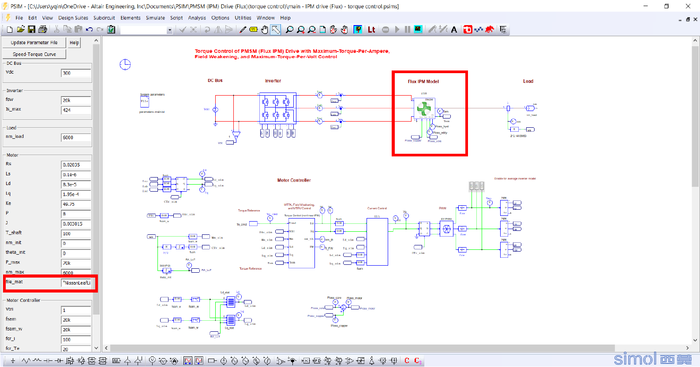The image size is (700, 367).
Task: Place an inductor from the element toolbar
Action: tap(37, 361)
